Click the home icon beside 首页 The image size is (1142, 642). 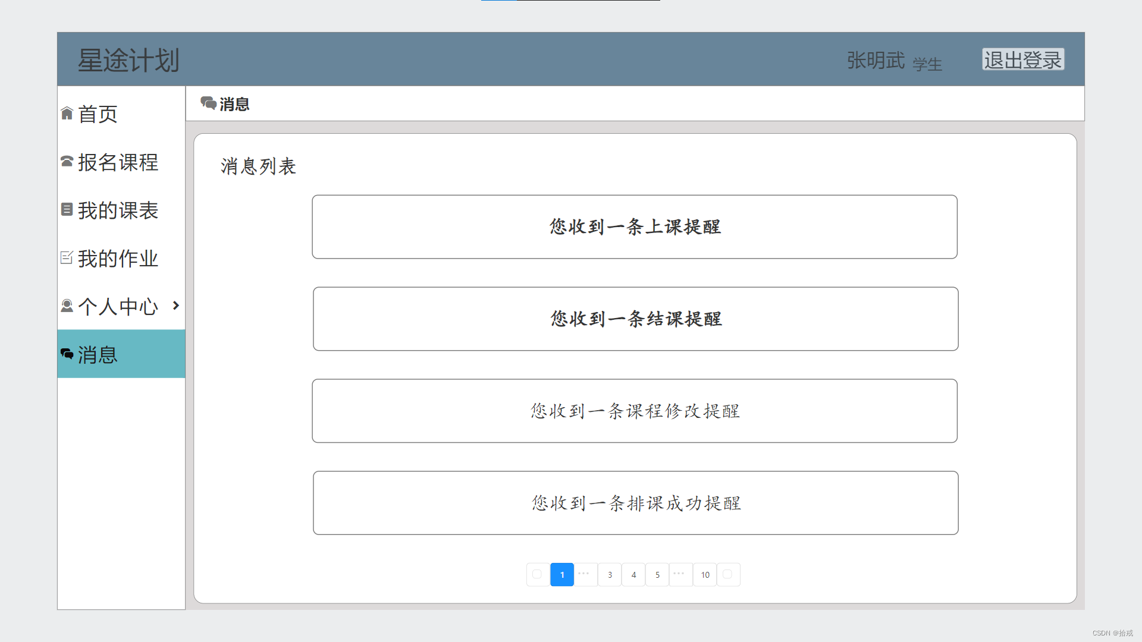tap(67, 114)
